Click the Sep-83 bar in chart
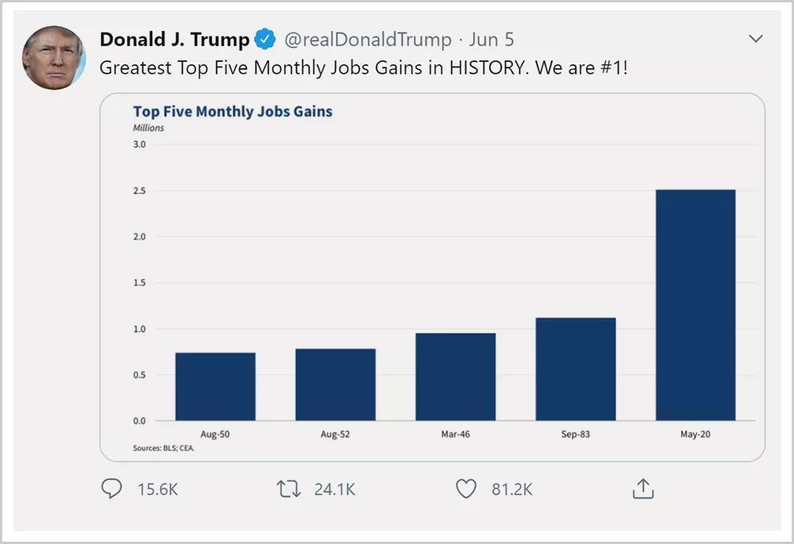 [x=576, y=368]
